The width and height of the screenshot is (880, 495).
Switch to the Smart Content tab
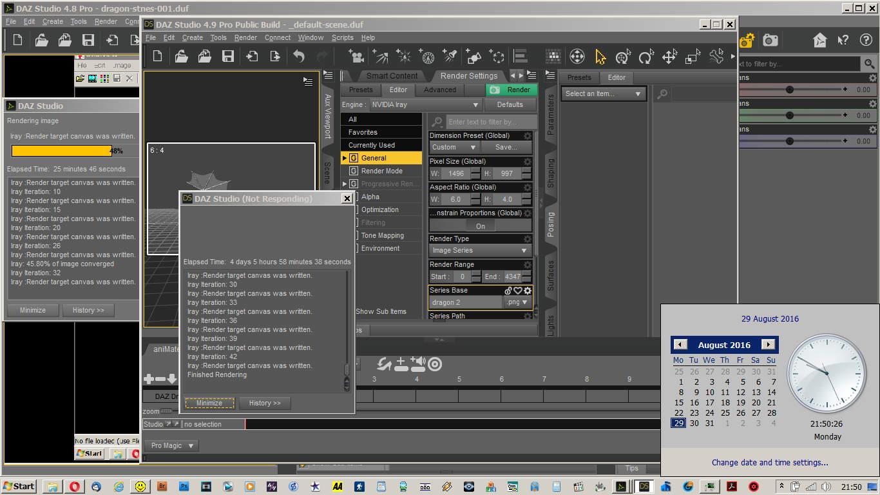point(392,75)
